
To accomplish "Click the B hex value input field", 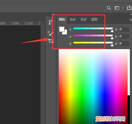I will pos(124,44).
